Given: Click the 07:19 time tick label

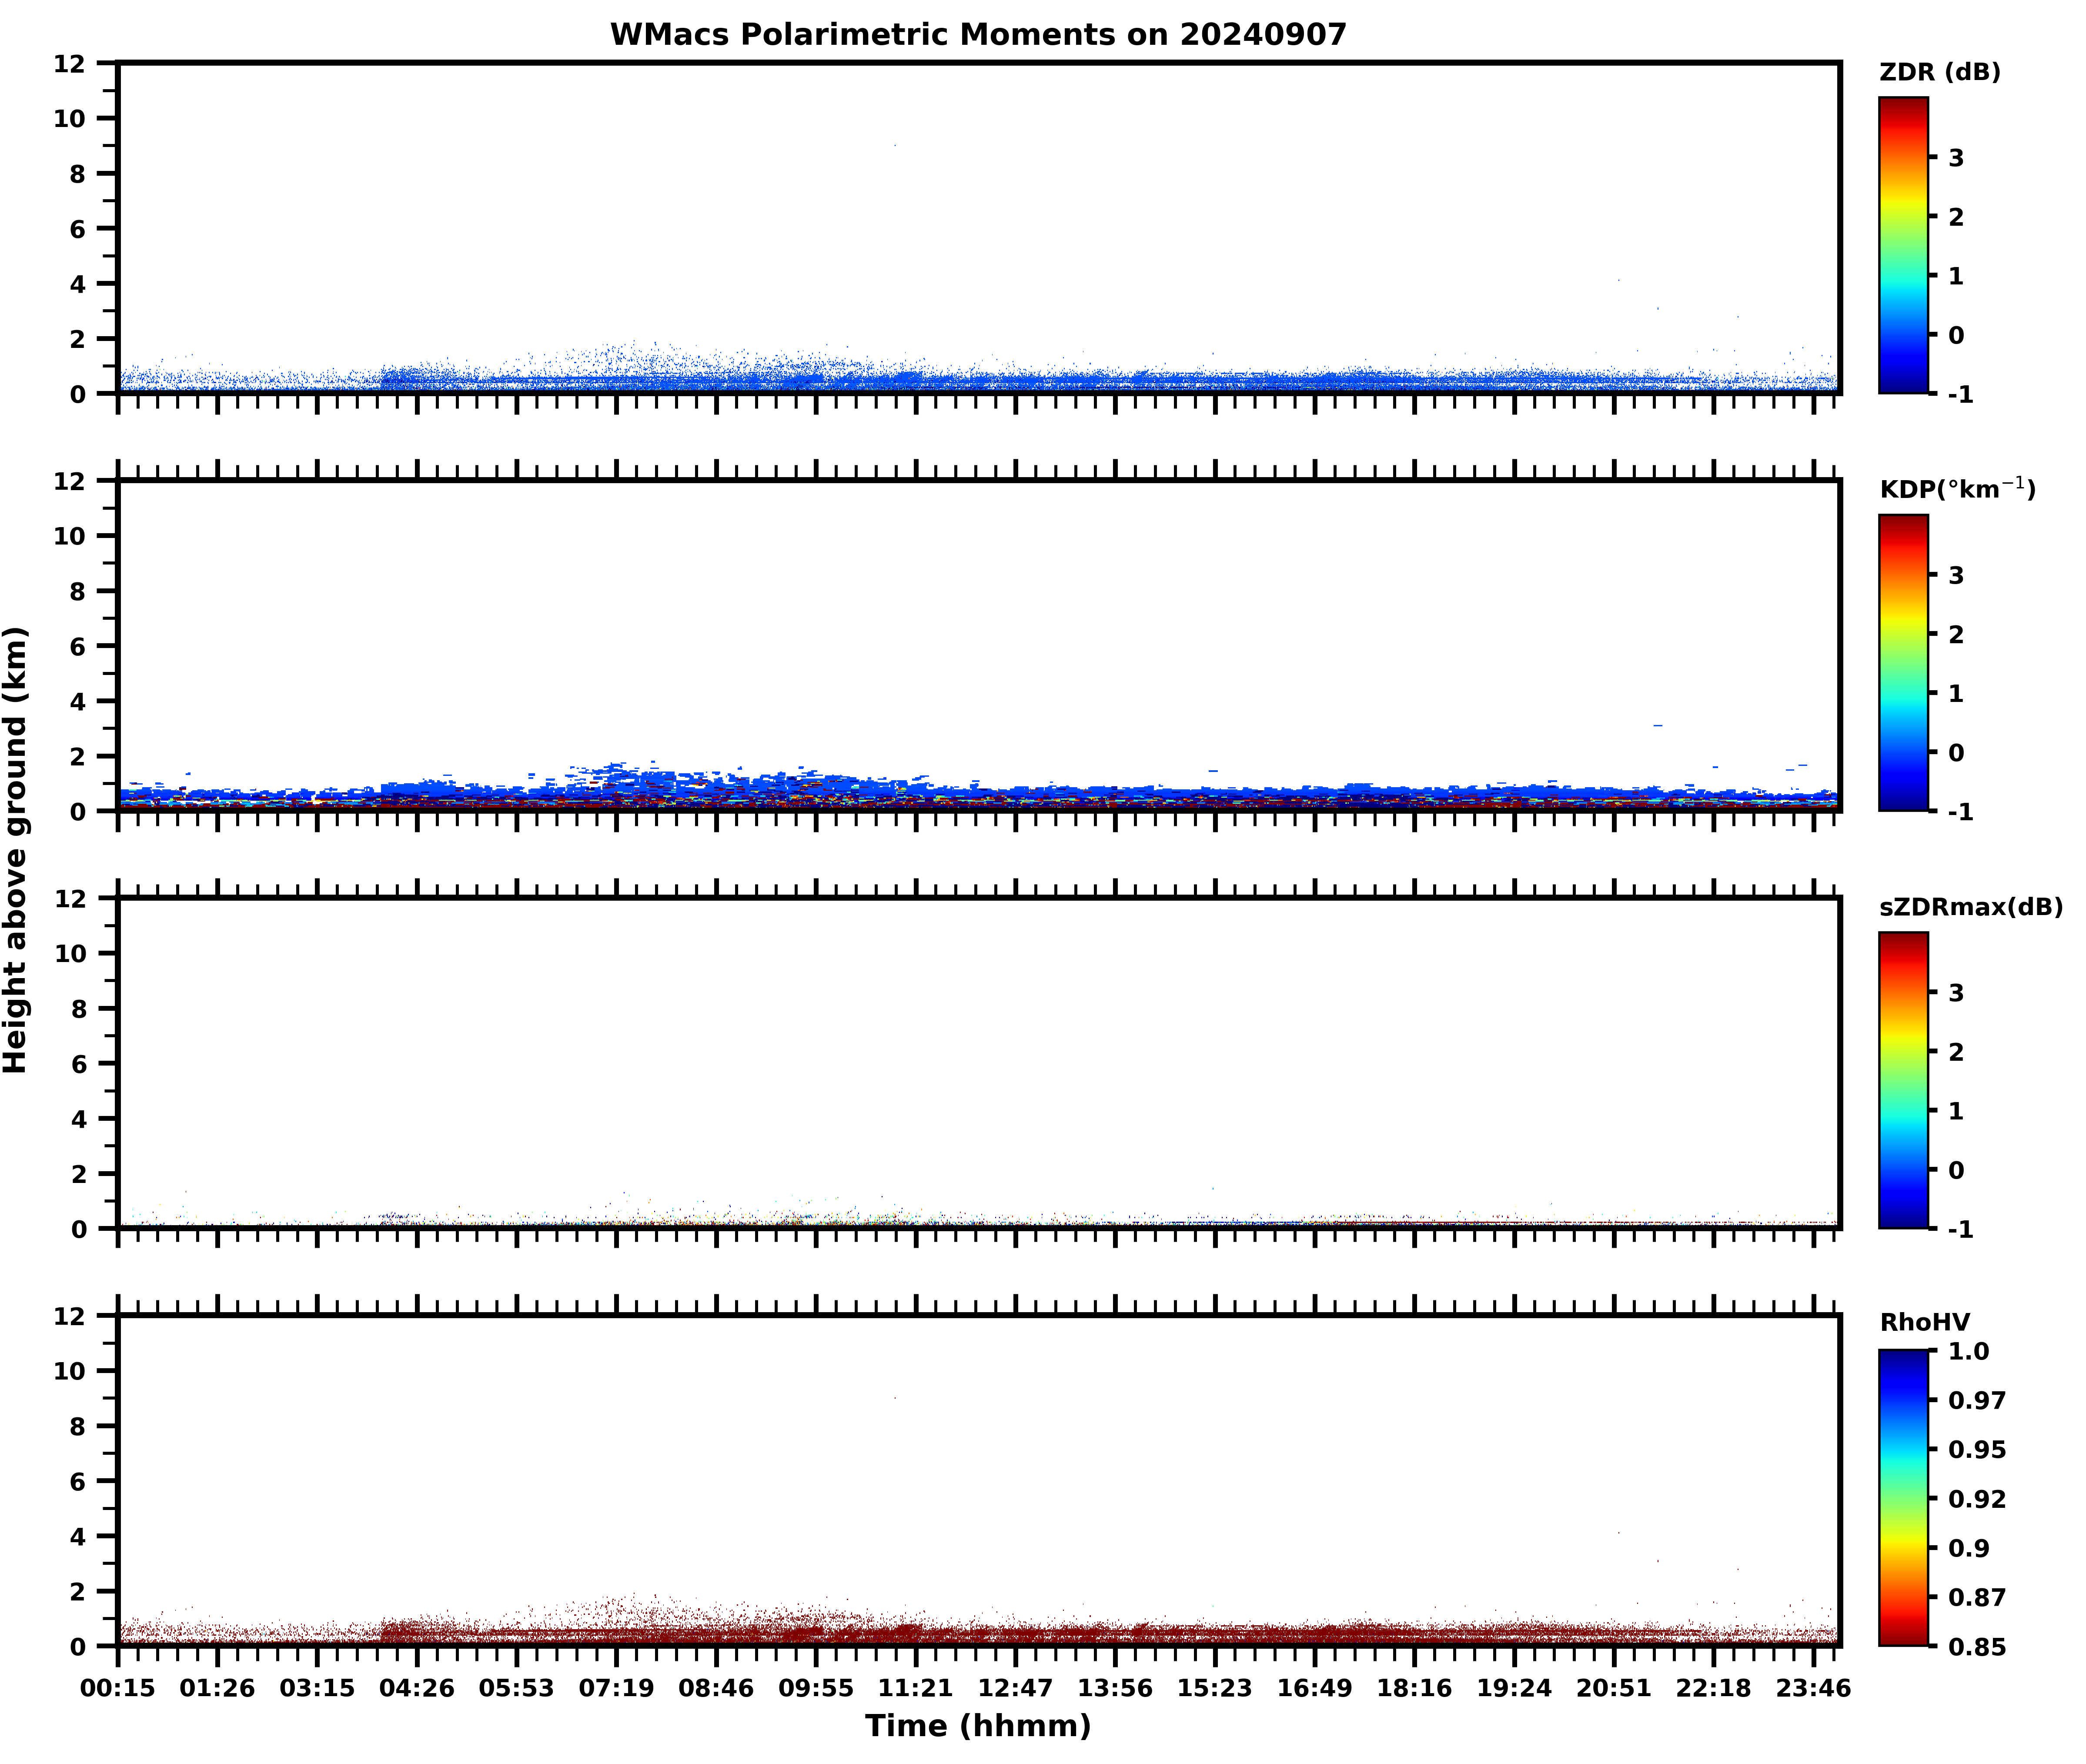Looking at the screenshot, I should coord(616,1688).
